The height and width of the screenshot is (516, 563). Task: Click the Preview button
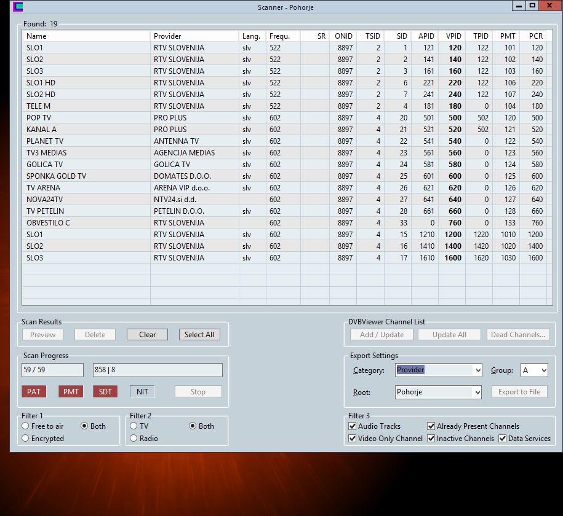42,335
